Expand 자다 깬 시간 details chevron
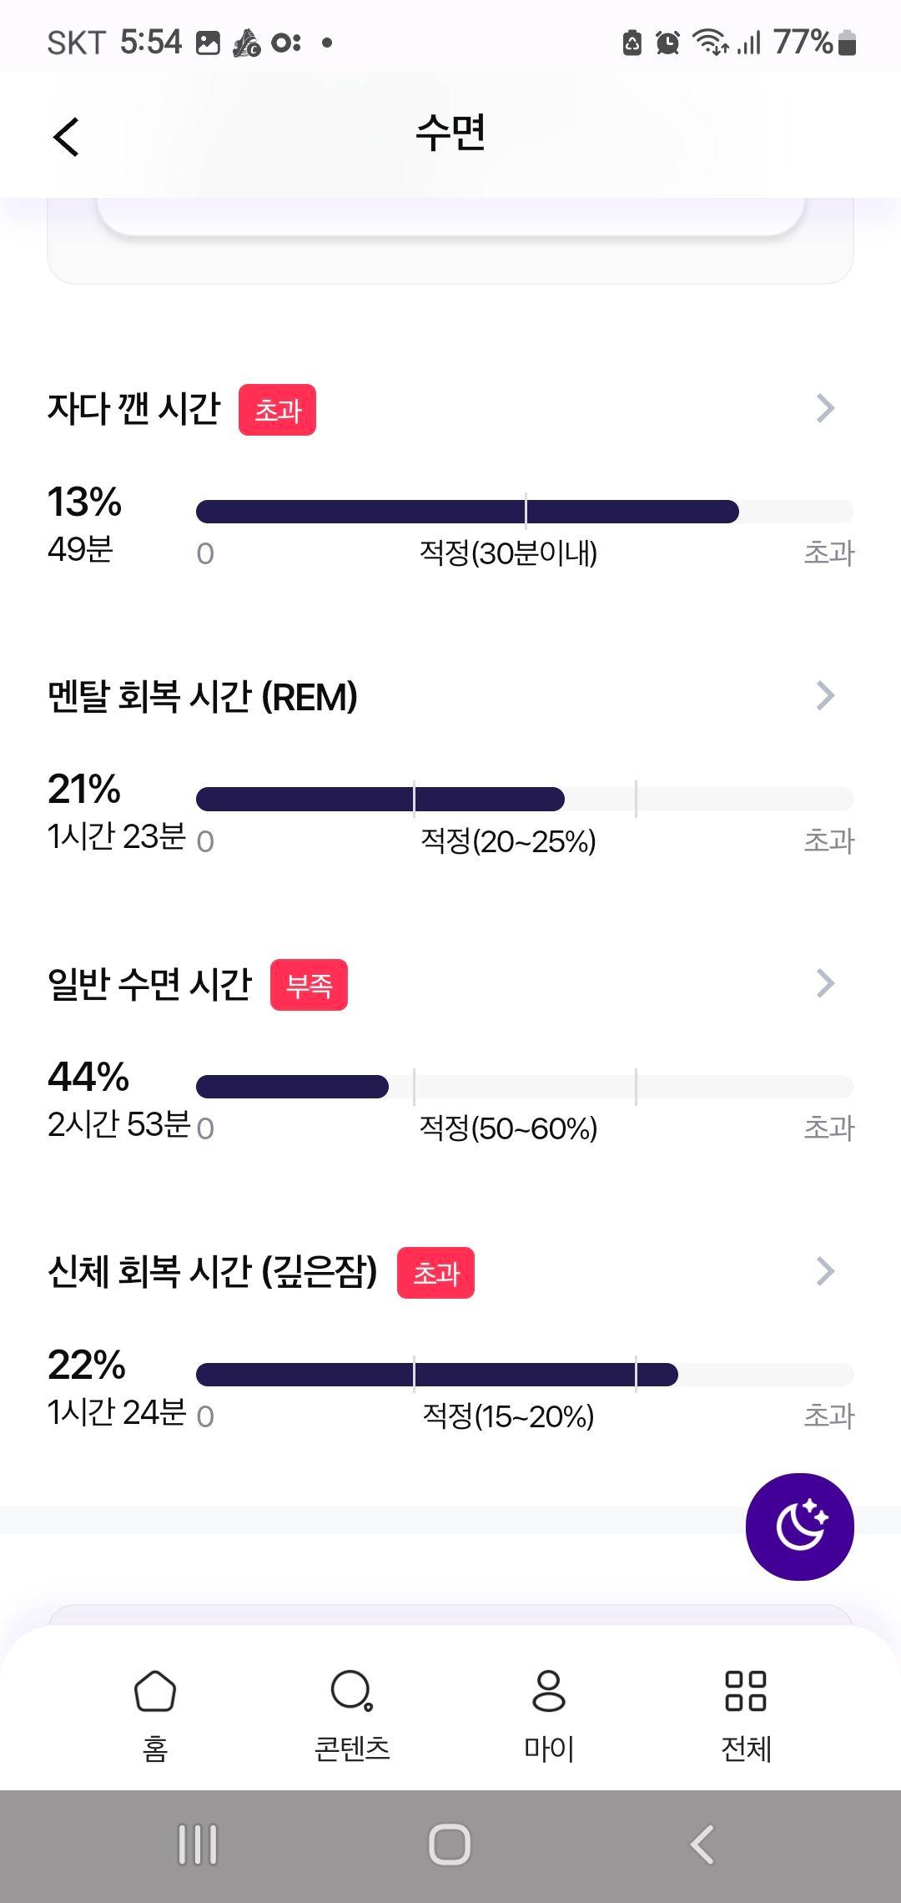Image resolution: width=901 pixels, height=1903 pixels. click(825, 408)
